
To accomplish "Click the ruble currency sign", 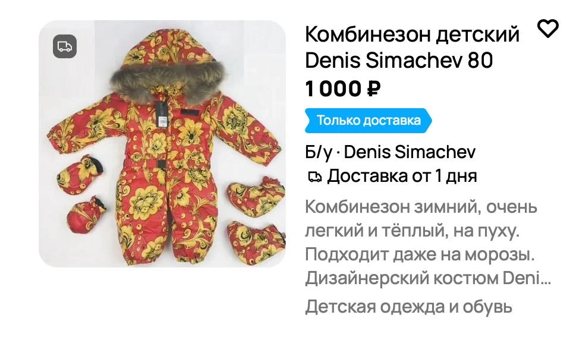I will coord(373,89).
